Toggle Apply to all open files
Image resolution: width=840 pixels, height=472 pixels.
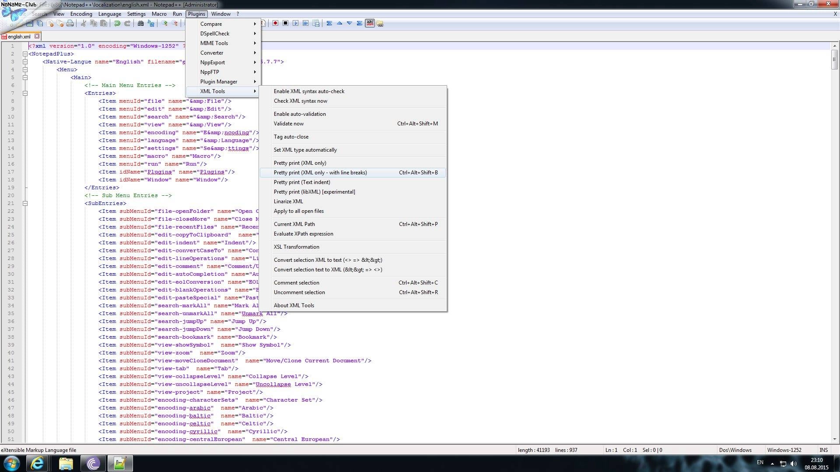[353, 211]
